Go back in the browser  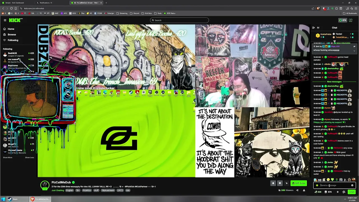[x=3, y=8]
